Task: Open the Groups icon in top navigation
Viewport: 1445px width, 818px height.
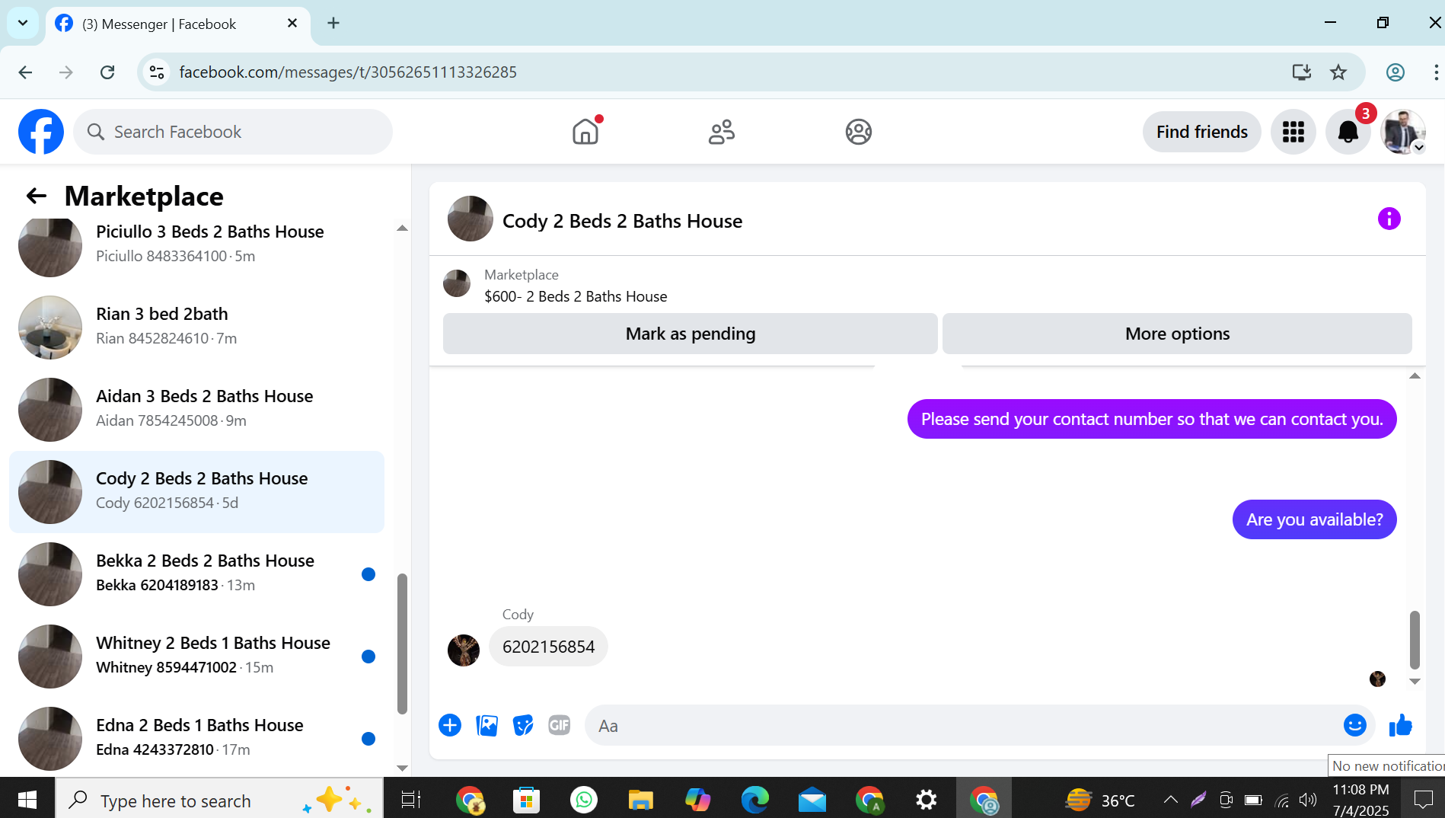Action: point(858,132)
